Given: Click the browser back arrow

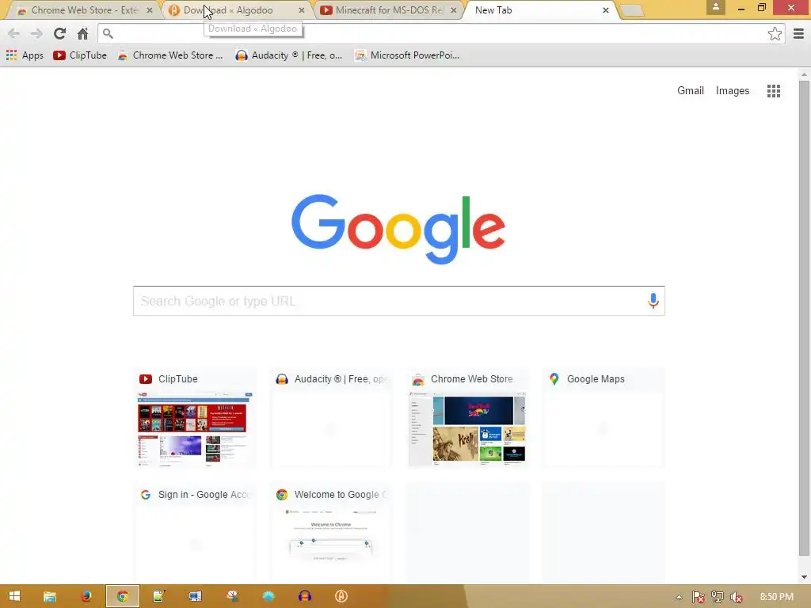Looking at the screenshot, I should coord(14,34).
